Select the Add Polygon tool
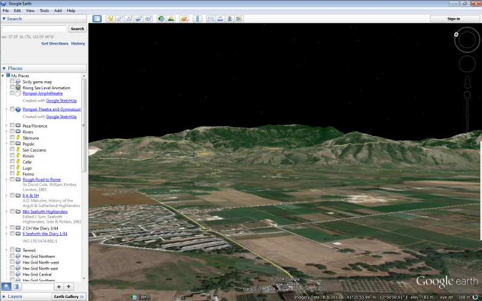 (x=120, y=19)
